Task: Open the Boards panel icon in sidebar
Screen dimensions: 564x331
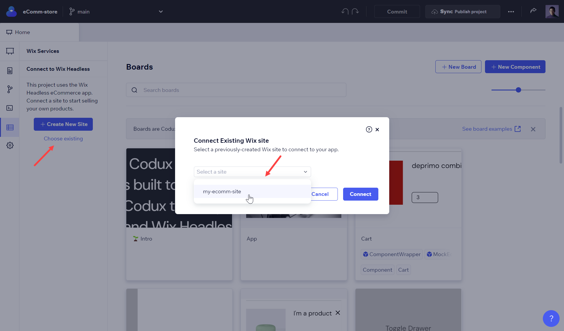Action: coord(10,51)
